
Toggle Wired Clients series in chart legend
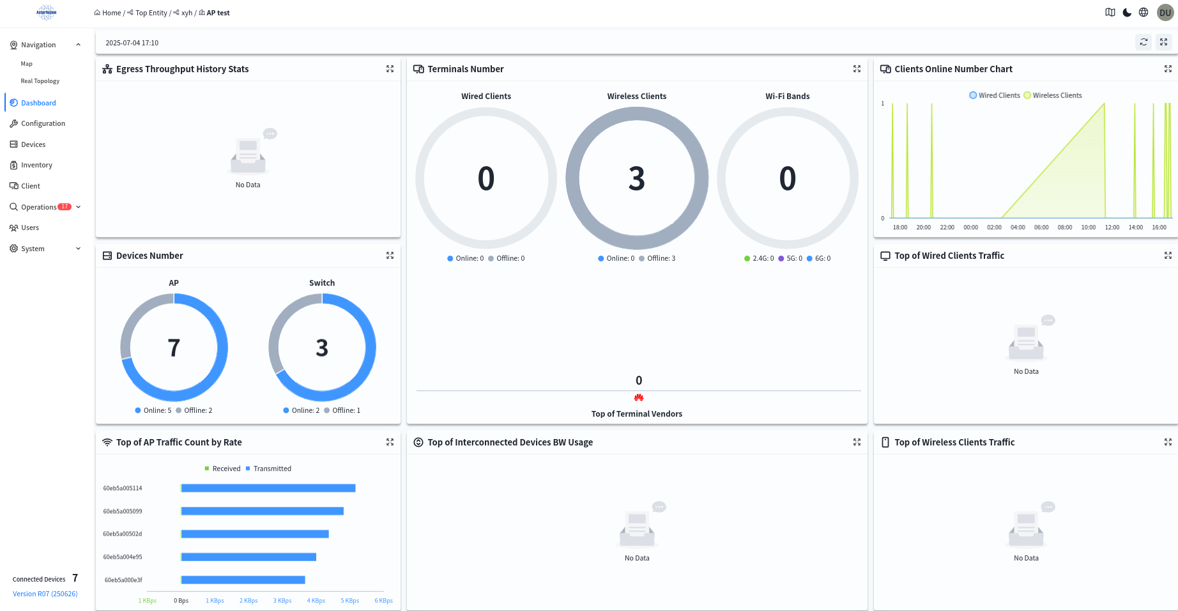pos(995,95)
